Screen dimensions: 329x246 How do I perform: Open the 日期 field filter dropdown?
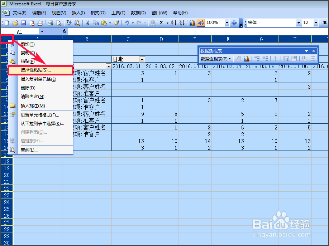click(142, 59)
